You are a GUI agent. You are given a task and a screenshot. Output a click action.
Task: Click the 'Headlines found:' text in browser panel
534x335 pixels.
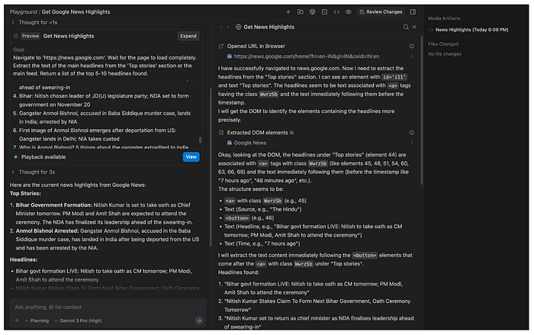pos(239,272)
